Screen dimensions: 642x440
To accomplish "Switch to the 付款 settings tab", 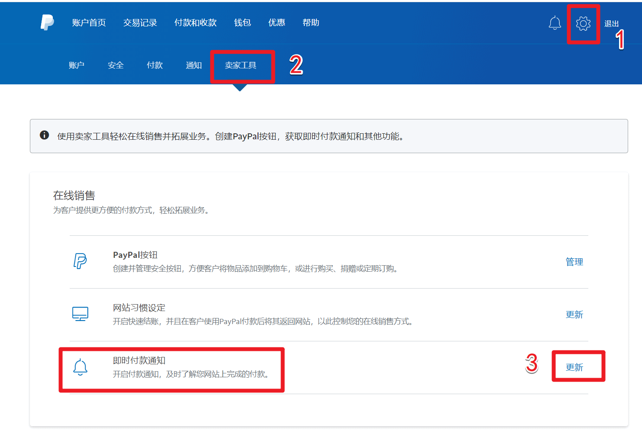I will 155,65.
